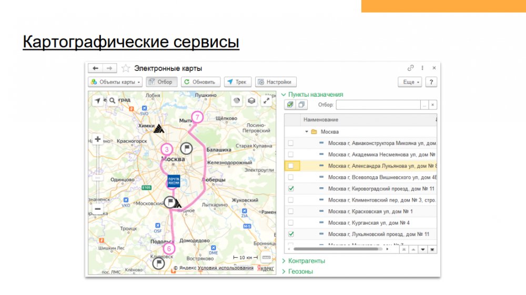
Task: Click the map ruler measurement tool
Action: click(x=266, y=258)
